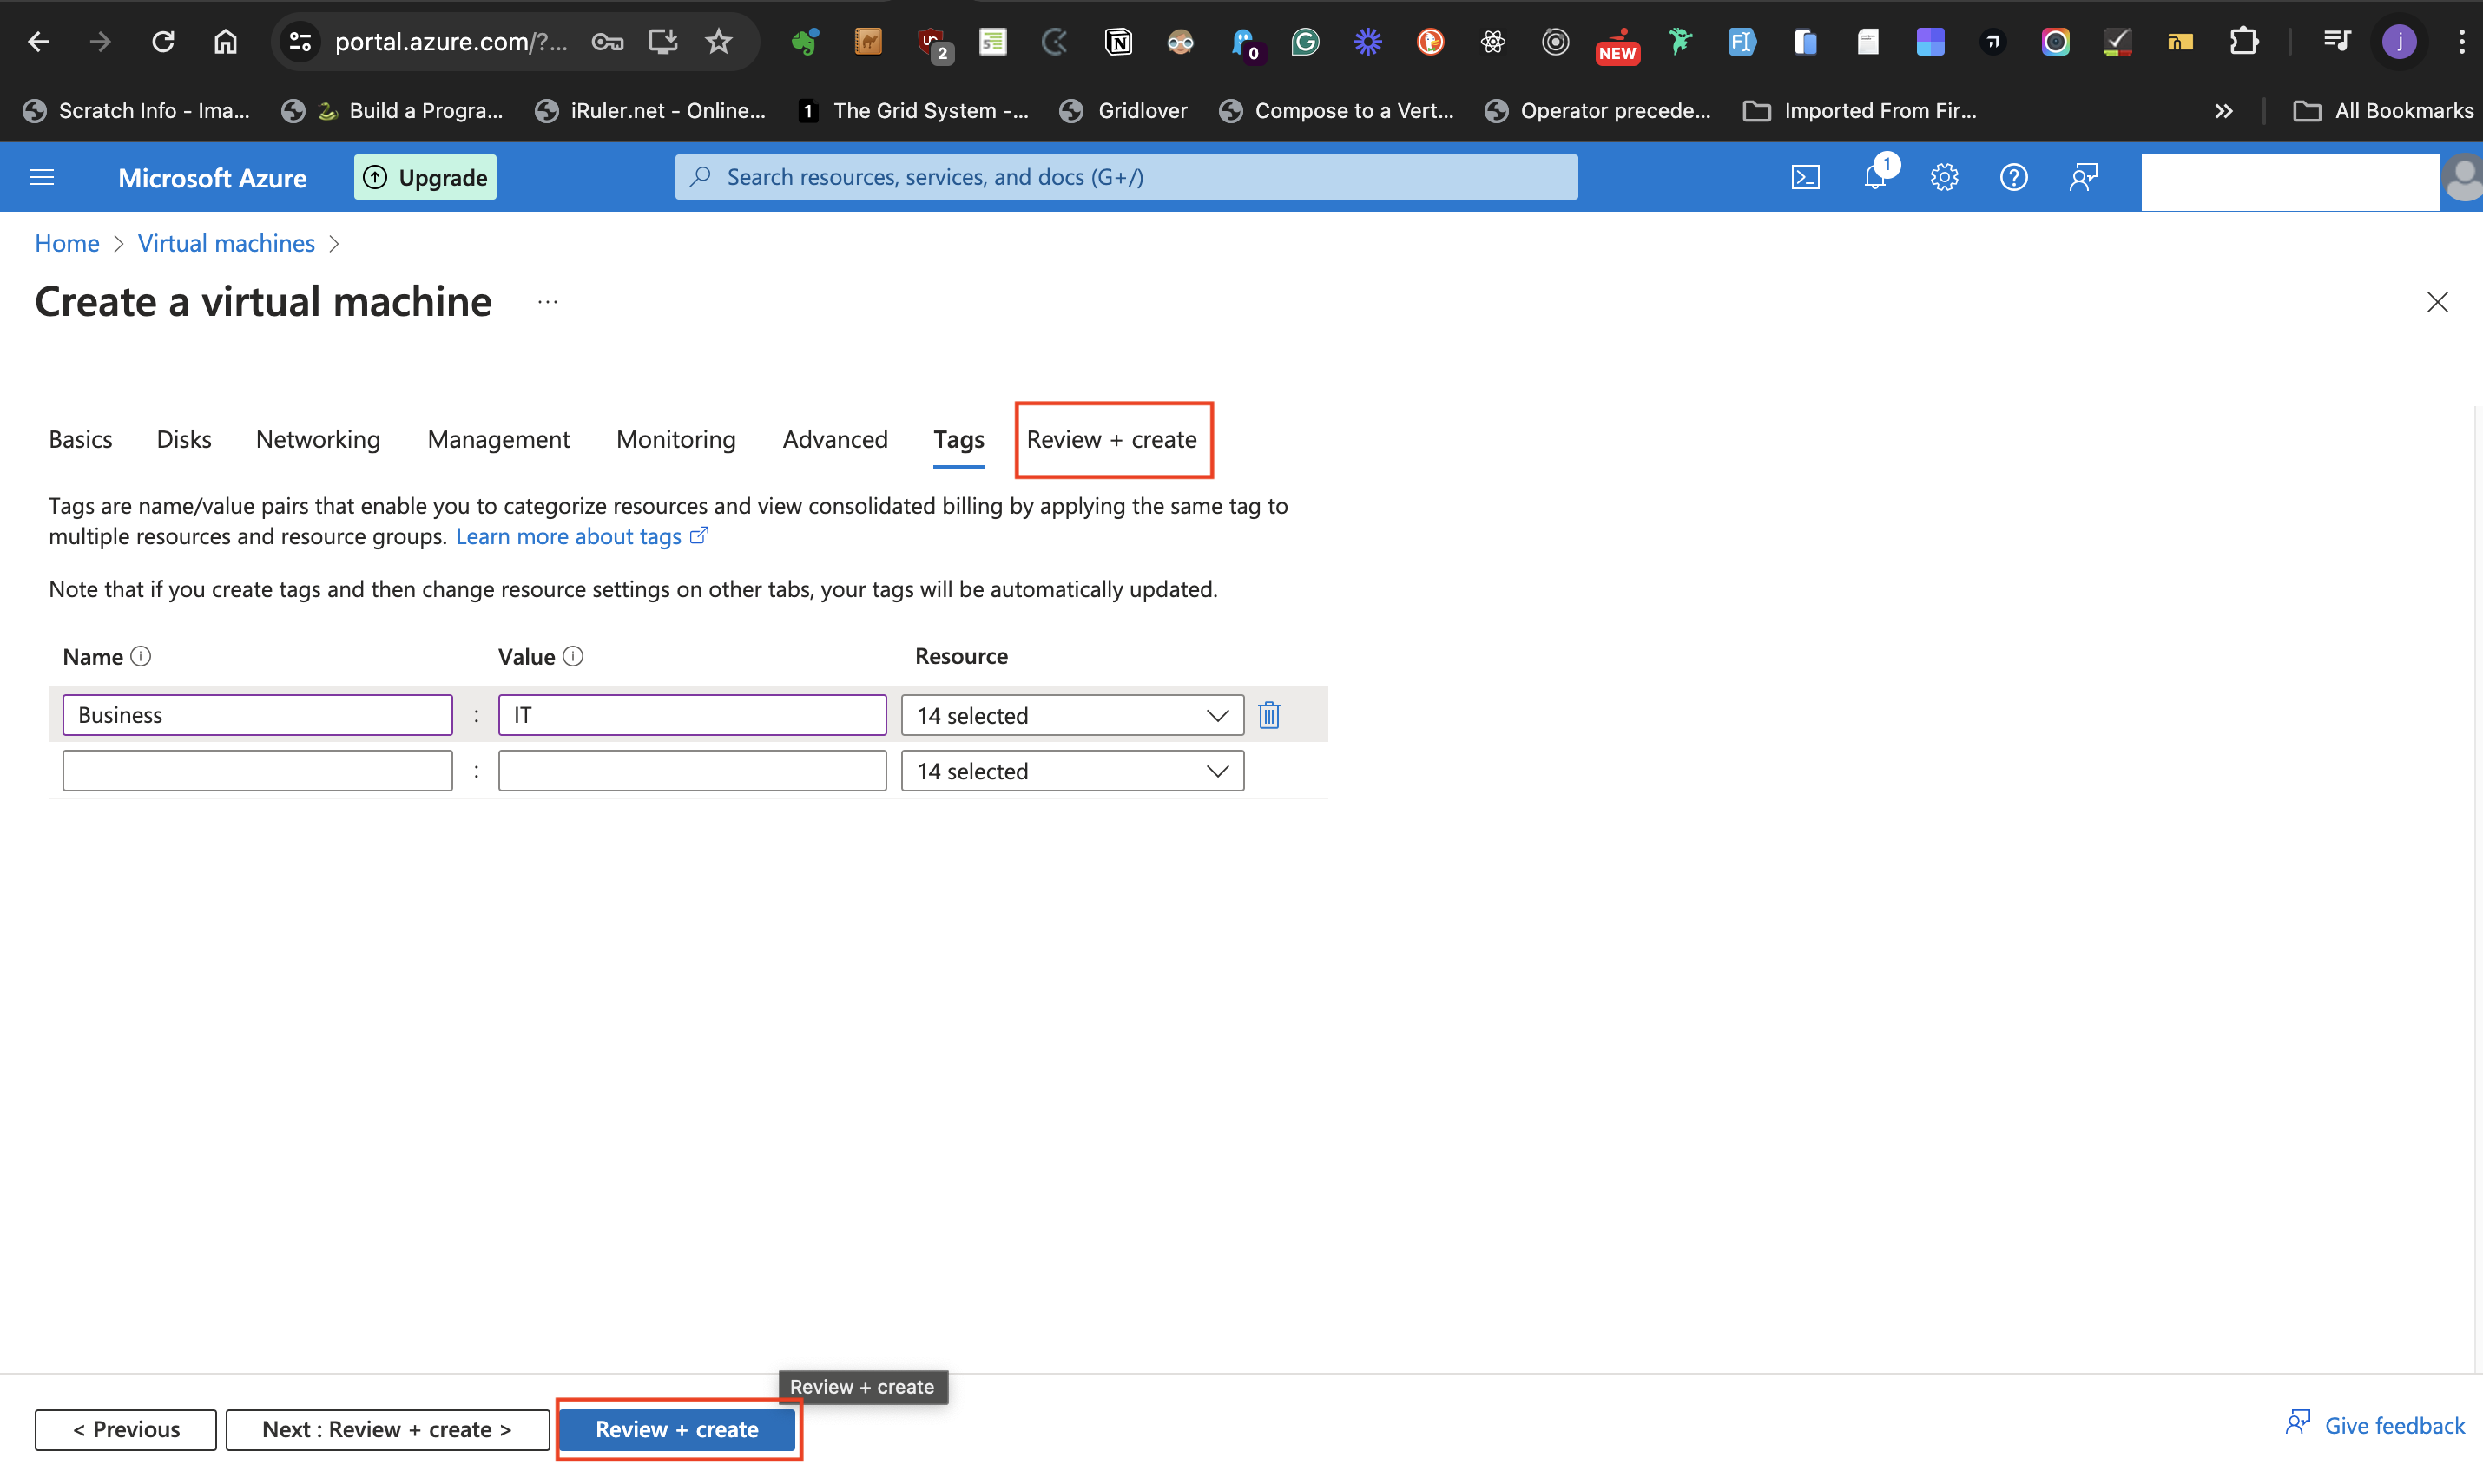Open portal settings gear
This screenshot has width=2483, height=1484.
click(x=1944, y=177)
